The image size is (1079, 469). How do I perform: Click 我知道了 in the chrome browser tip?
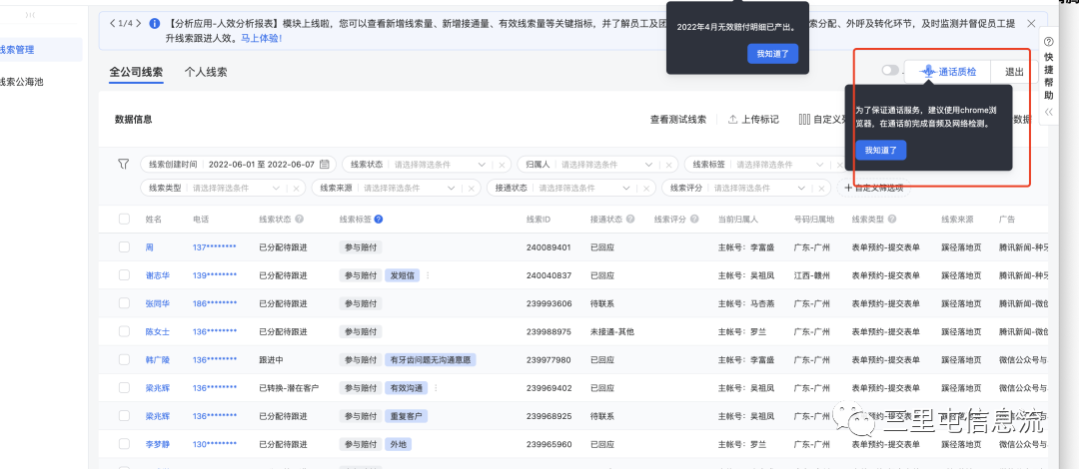point(880,150)
